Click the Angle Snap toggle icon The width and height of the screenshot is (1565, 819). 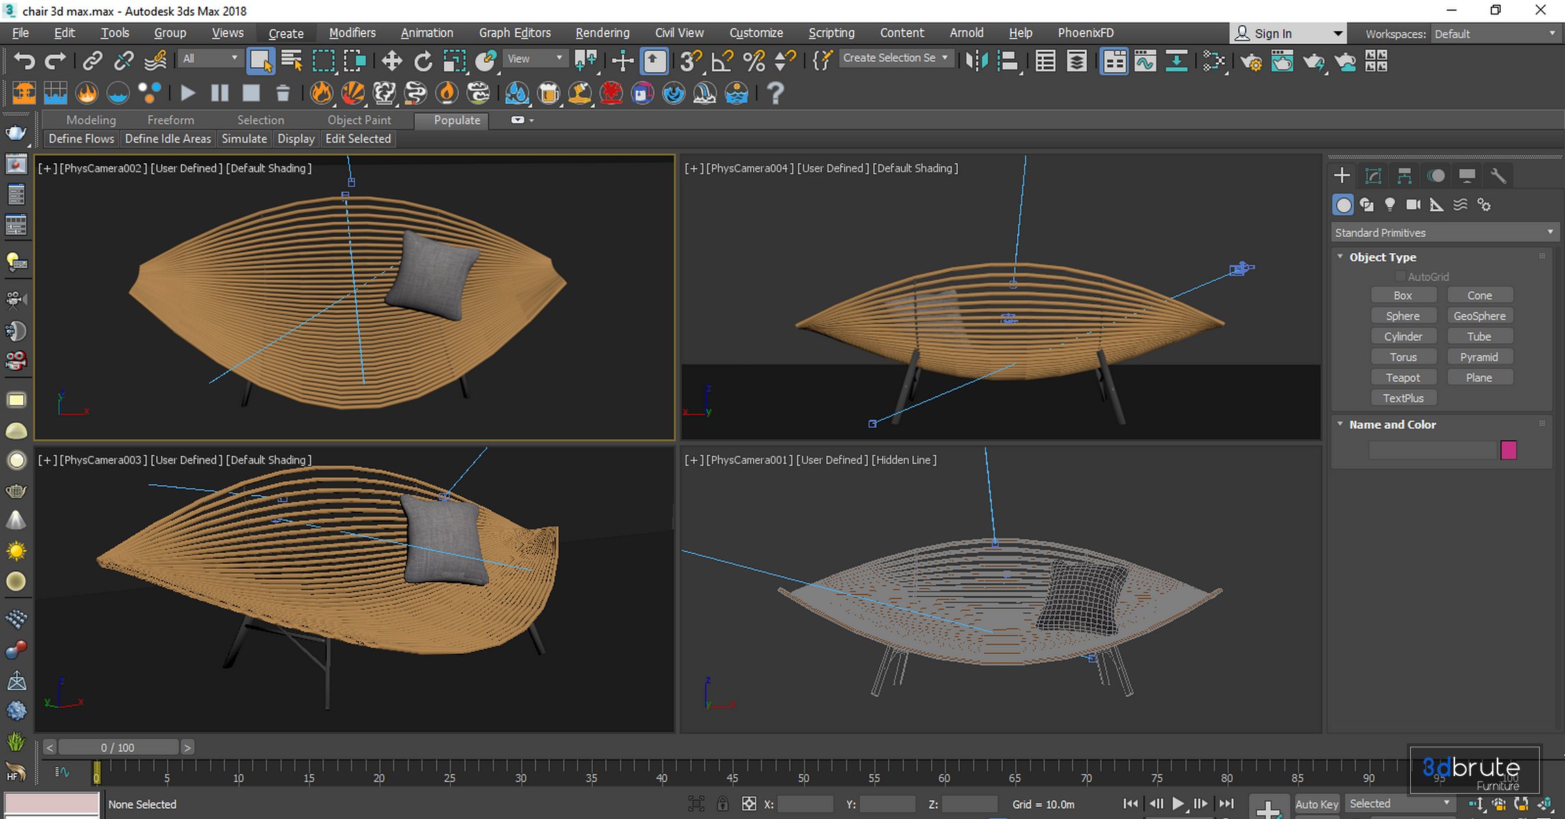tap(722, 61)
